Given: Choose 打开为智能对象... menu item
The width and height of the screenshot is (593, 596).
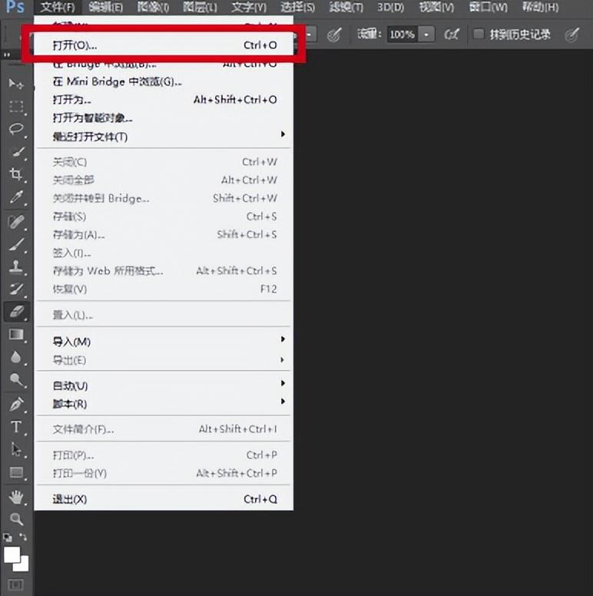Looking at the screenshot, I should tap(164, 118).
